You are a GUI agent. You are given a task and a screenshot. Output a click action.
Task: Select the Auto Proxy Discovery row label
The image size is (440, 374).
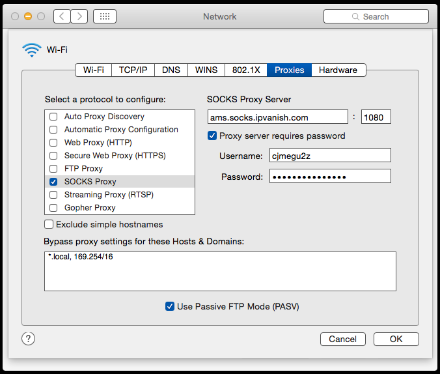(x=104, y=117)
